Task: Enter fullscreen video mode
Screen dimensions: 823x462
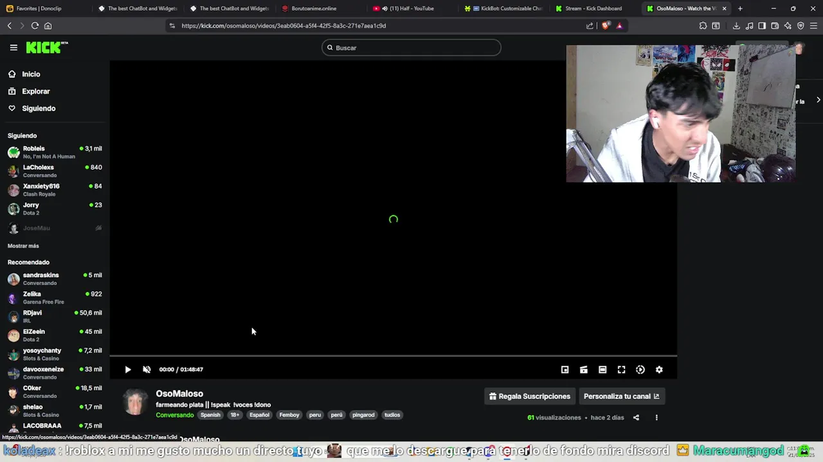Action: tap(621, 370)
